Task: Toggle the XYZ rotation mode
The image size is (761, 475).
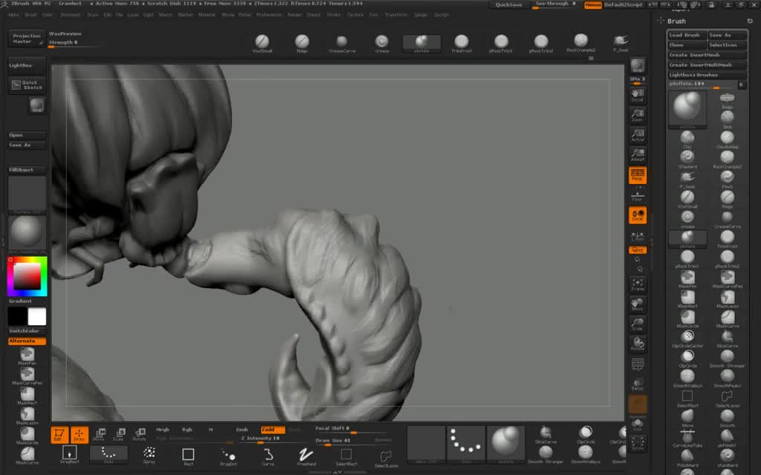Action: tap(637, 250)
